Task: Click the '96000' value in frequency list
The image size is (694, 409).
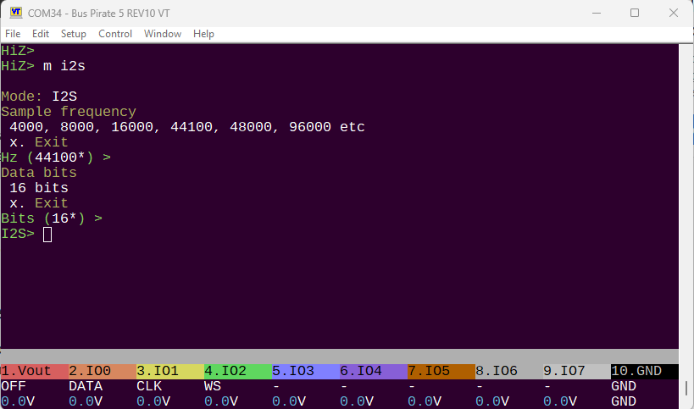Action: 310,127
